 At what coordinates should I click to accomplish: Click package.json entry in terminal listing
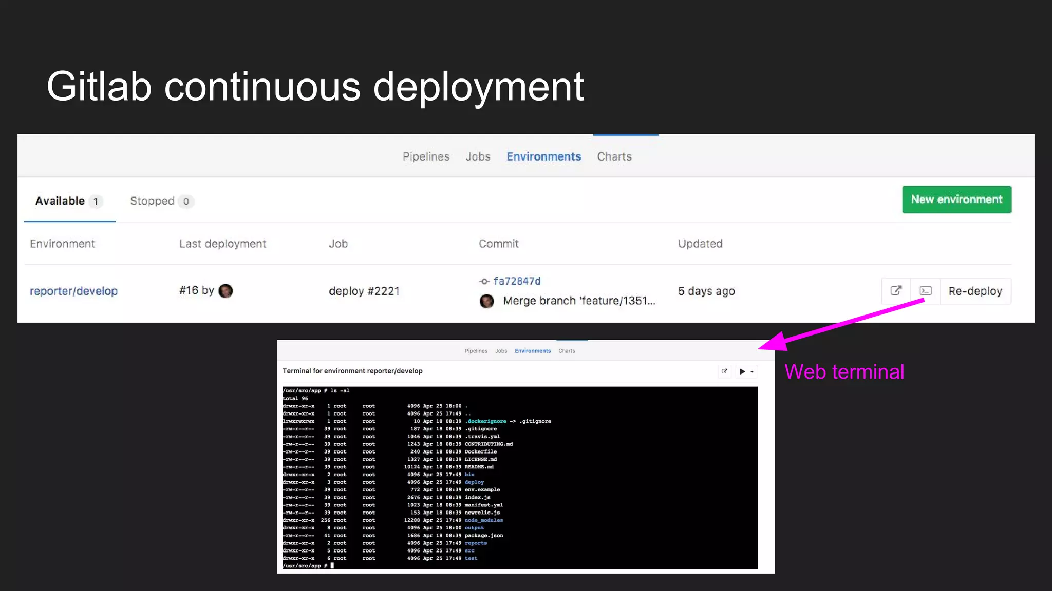click(484, 536)
